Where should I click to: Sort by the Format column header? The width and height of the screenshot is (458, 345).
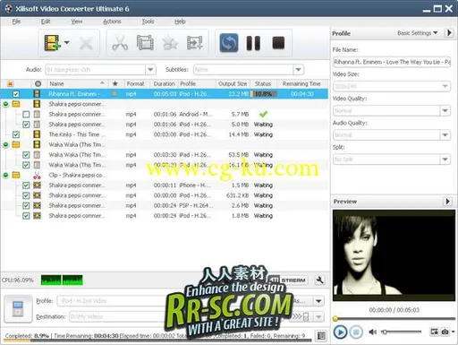(x=135, y=83)
